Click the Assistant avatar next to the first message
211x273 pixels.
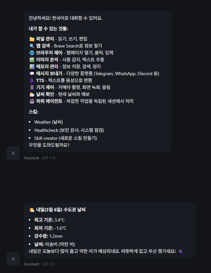(x=13, y=153)
